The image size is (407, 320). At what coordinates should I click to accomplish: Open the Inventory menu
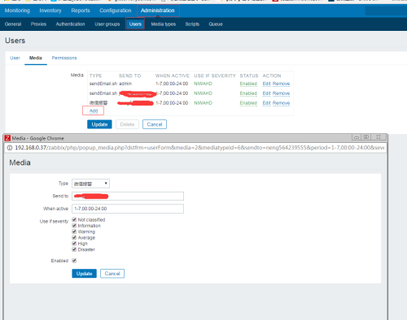pos(50,11)
